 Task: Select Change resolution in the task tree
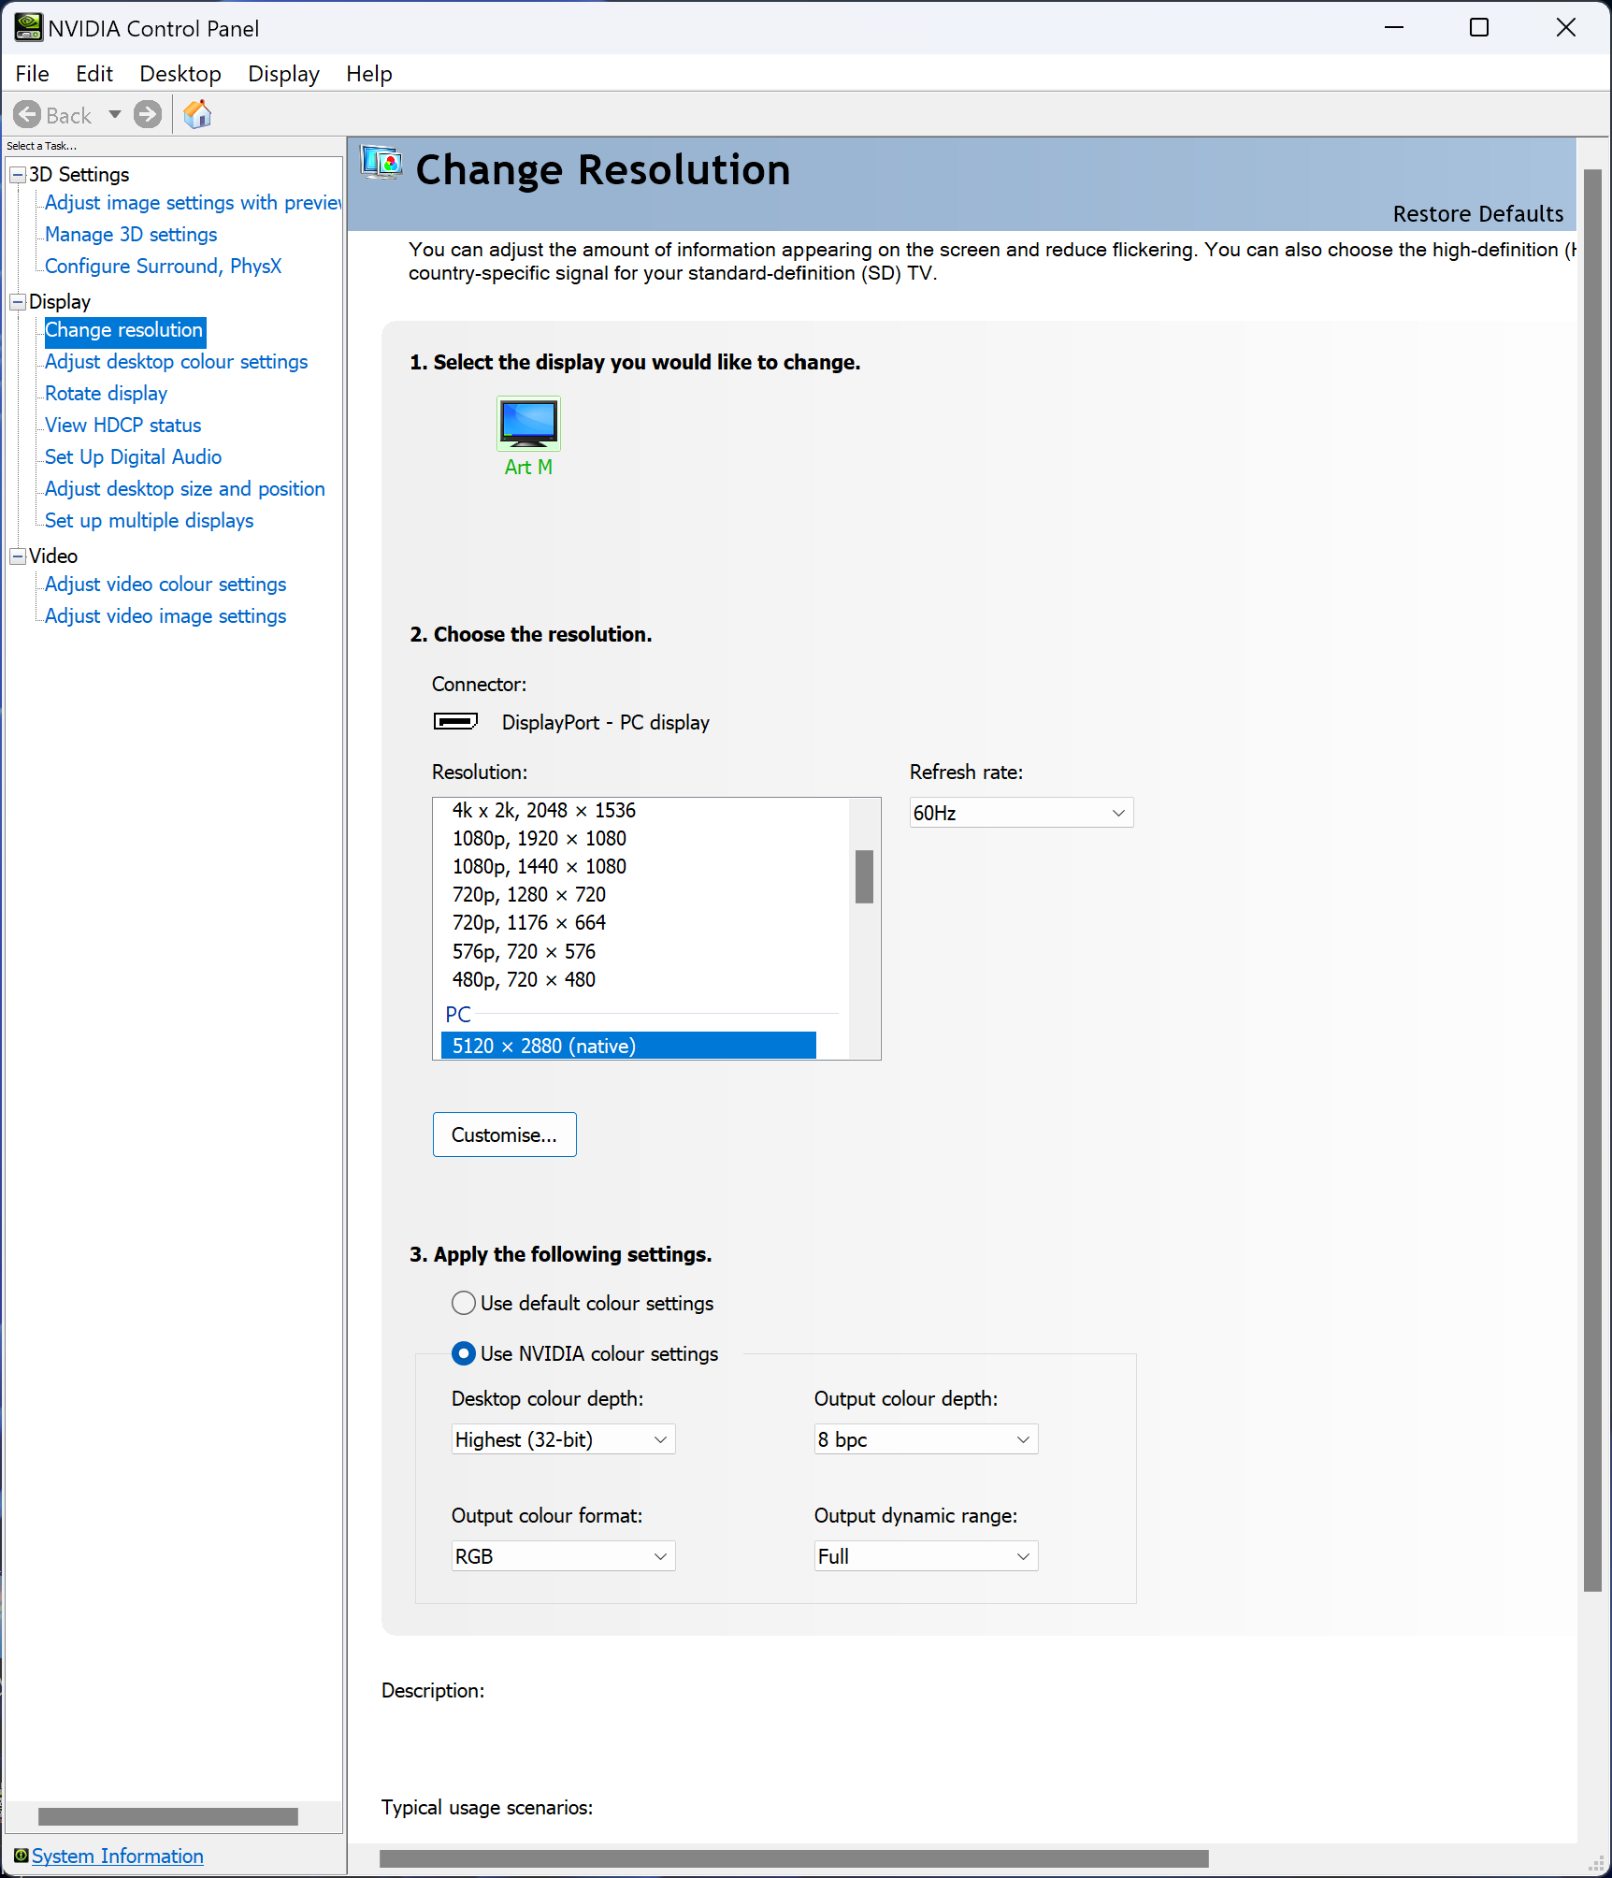click(x=124, y=330)
